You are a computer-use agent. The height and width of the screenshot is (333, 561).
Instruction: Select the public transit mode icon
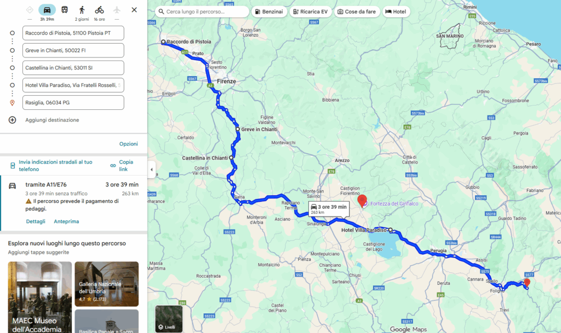(x=65, y=10)
